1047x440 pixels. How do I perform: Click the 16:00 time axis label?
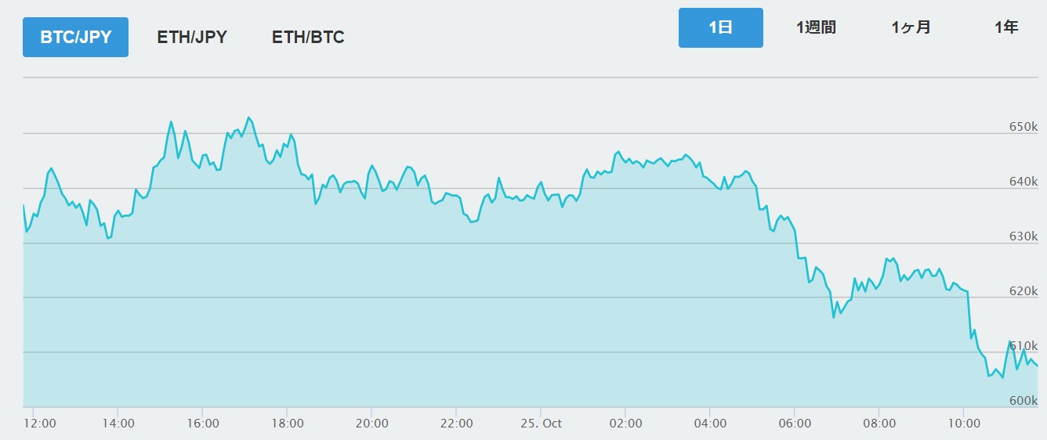tap(203, 424)
